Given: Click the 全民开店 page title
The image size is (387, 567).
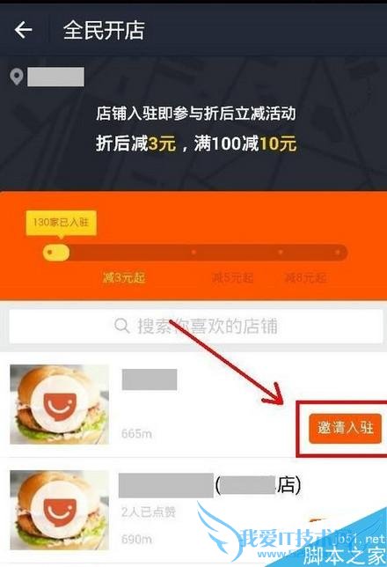Looking at the screenshot, I should click(x=104, y=30).
